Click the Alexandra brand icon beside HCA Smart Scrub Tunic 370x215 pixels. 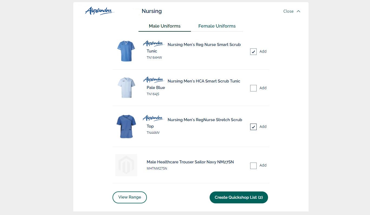pos(154,80)
